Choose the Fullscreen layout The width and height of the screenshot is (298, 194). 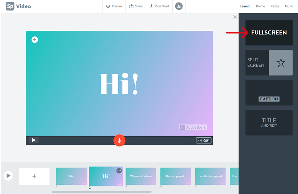(269, 33)
